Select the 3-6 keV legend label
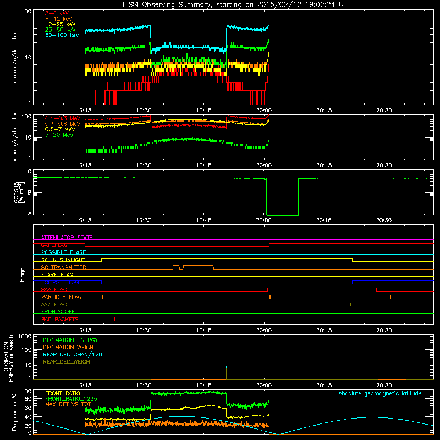The height and width of the screenshot is (440, 440). click(57, 13)
